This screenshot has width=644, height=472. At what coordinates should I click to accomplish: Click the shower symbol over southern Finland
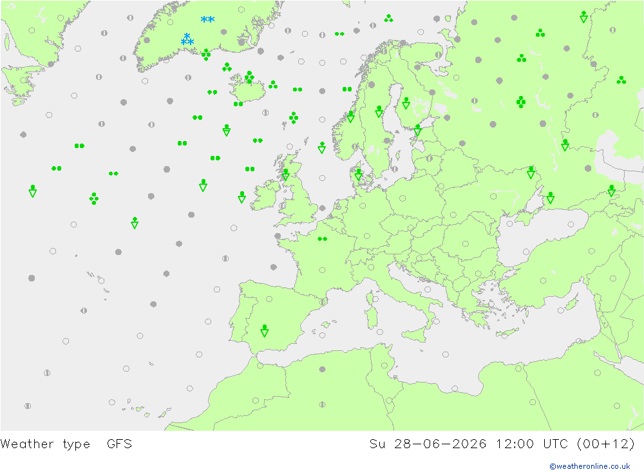406,103
